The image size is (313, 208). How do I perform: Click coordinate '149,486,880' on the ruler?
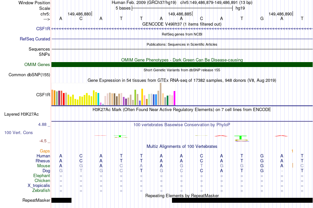(x=79, y=14)
